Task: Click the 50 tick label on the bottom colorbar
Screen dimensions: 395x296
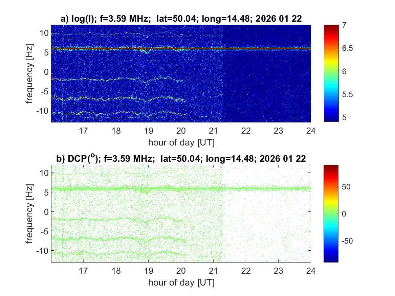Action: coord(346,187)
